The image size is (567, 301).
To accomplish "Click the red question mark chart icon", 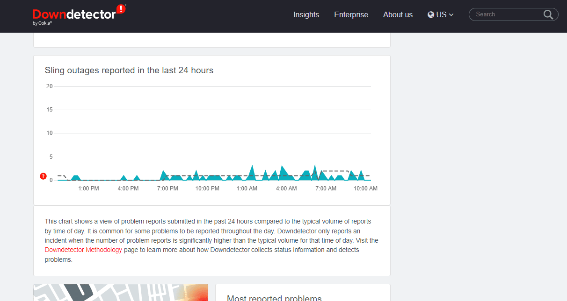I will click(43, 176).
